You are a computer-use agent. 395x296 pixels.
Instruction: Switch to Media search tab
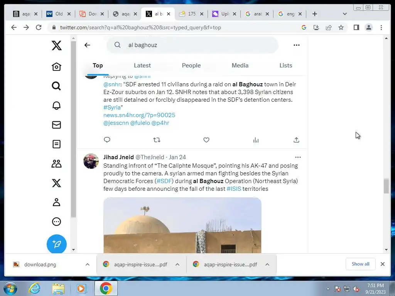click(240, 66)
